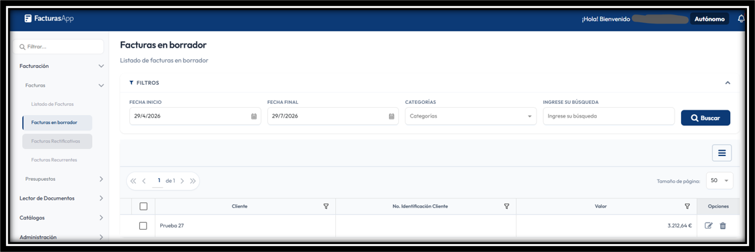Open Listado de Facturas
This screenshot has width=755, height=252.
52,104
